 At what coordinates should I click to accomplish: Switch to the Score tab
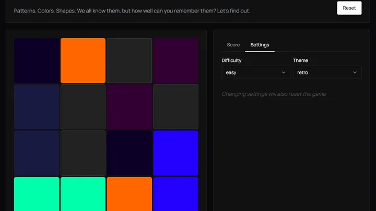click(233, 45)
